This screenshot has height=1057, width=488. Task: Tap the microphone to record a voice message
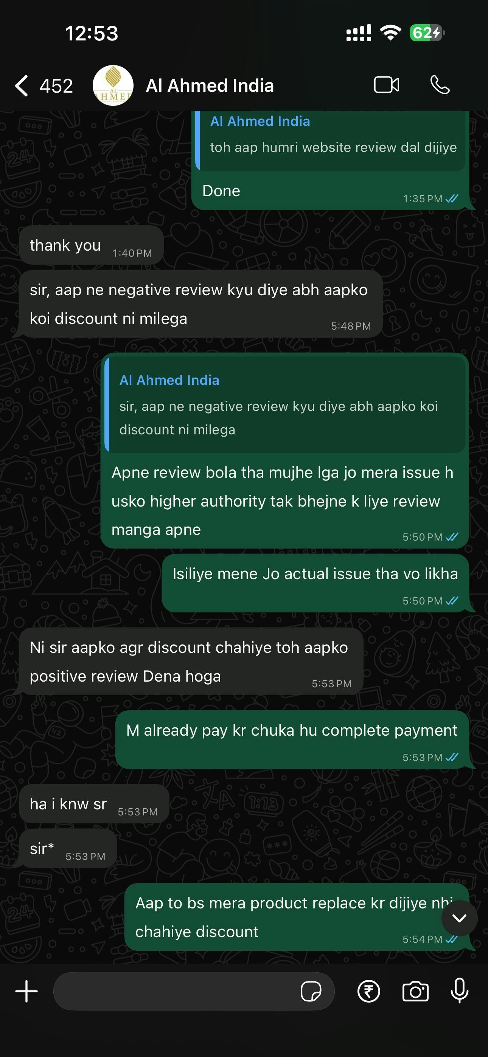[x=460, y=990]
